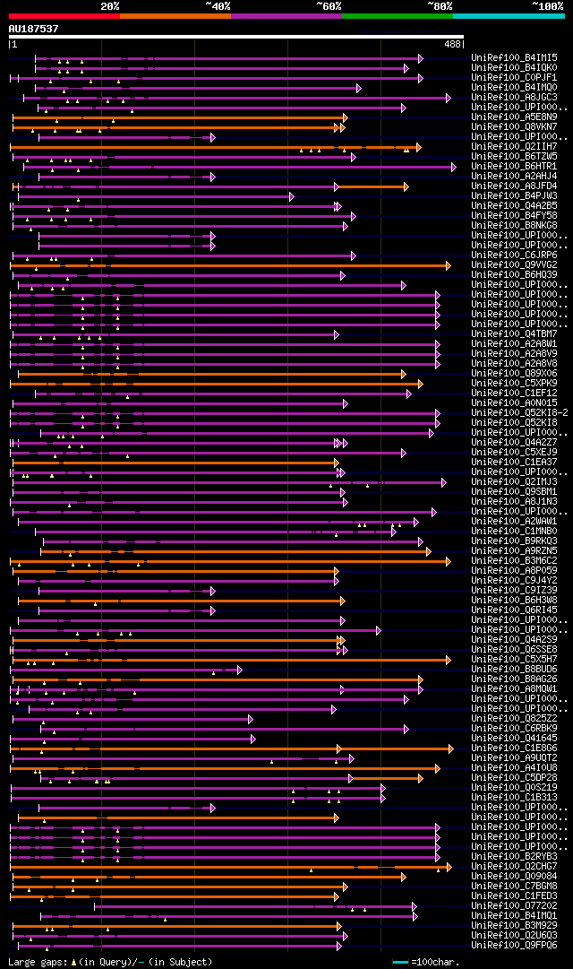Click the white query sequence bar
Image resolution: width=573 pixels, height=969 pixels.
[x=235, y=37]
